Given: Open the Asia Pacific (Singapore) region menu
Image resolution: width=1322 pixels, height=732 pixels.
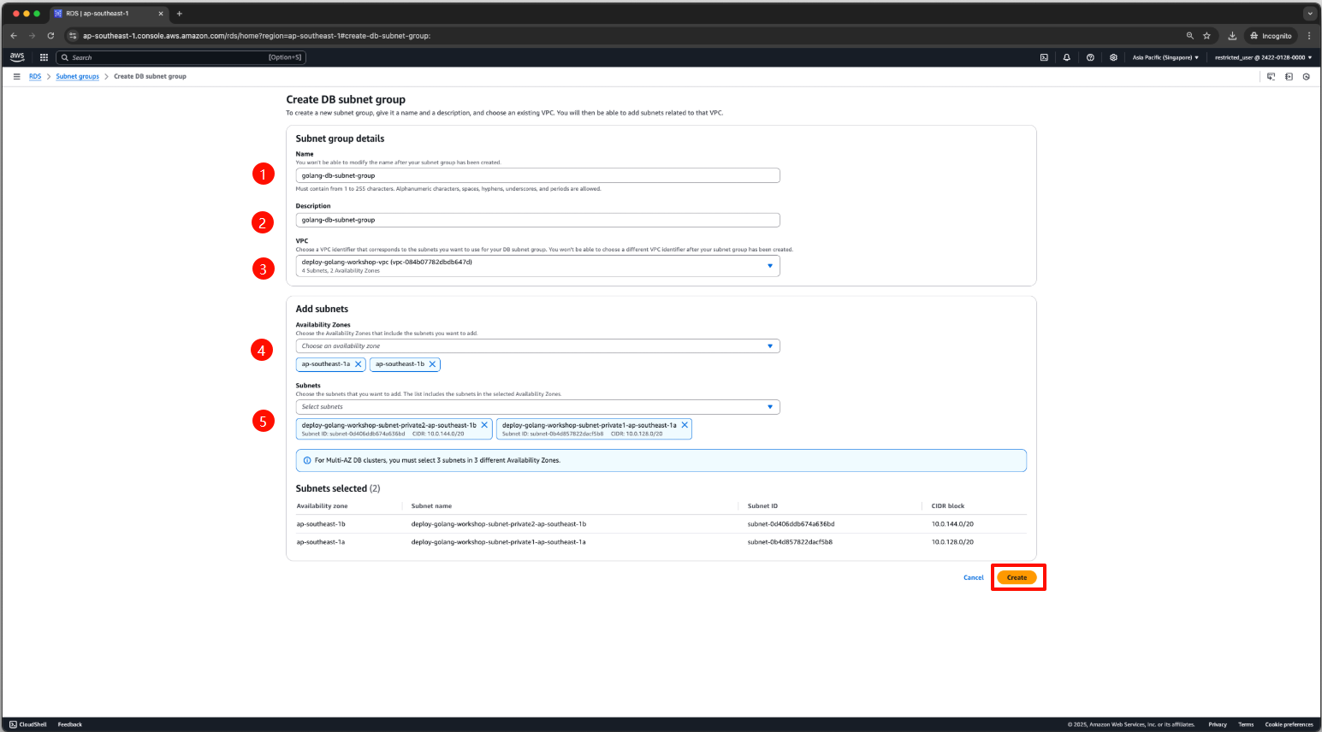Looking at the screenshot, I should point(1165,57).
